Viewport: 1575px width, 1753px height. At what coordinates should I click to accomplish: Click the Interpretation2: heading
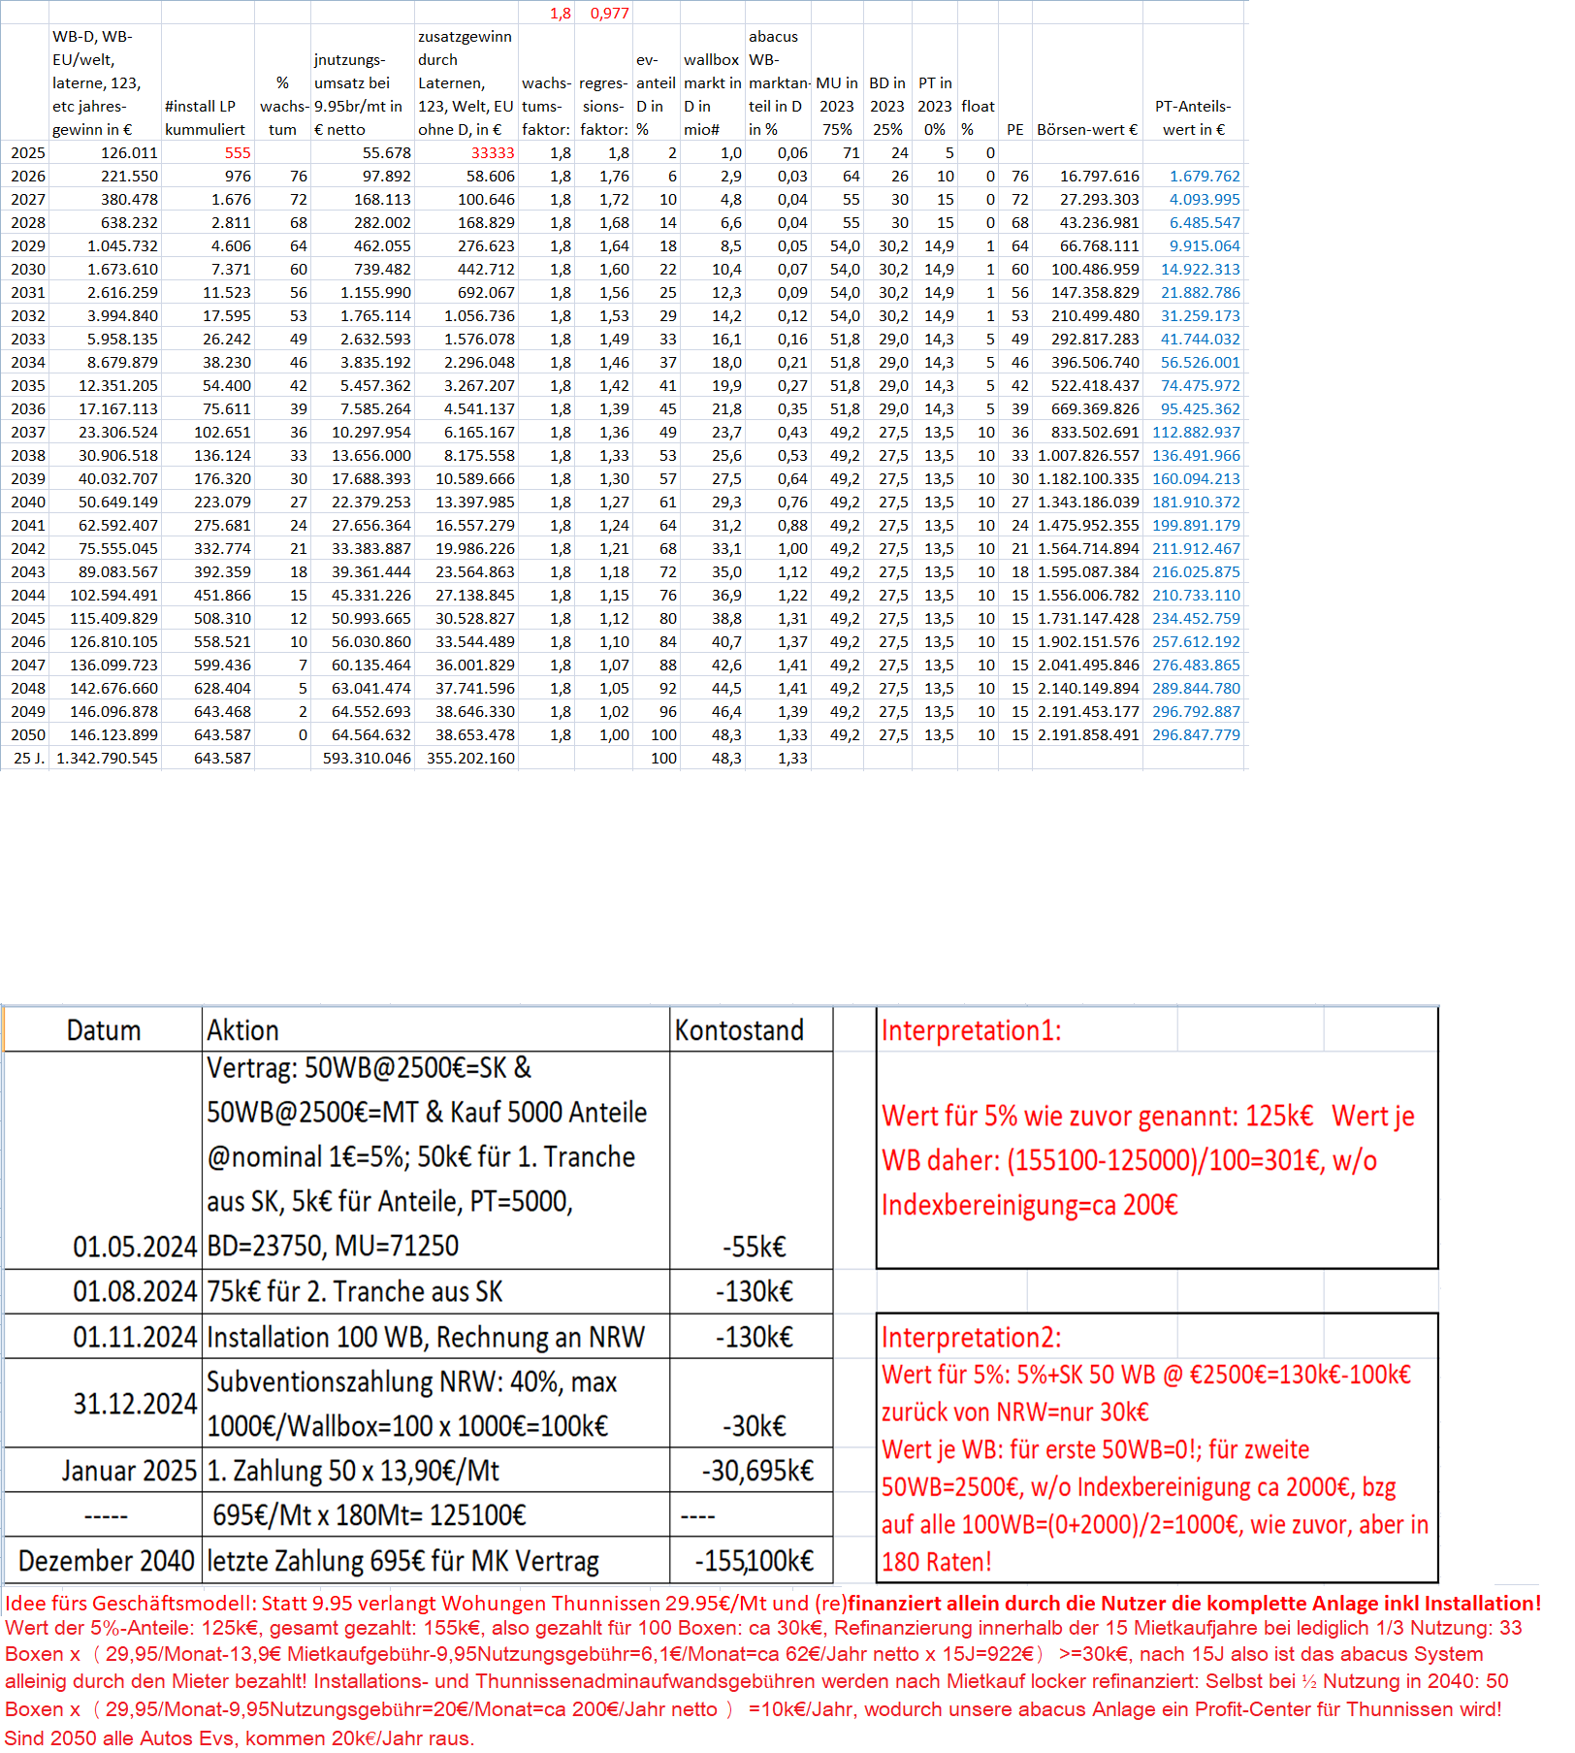point(971,1338)
